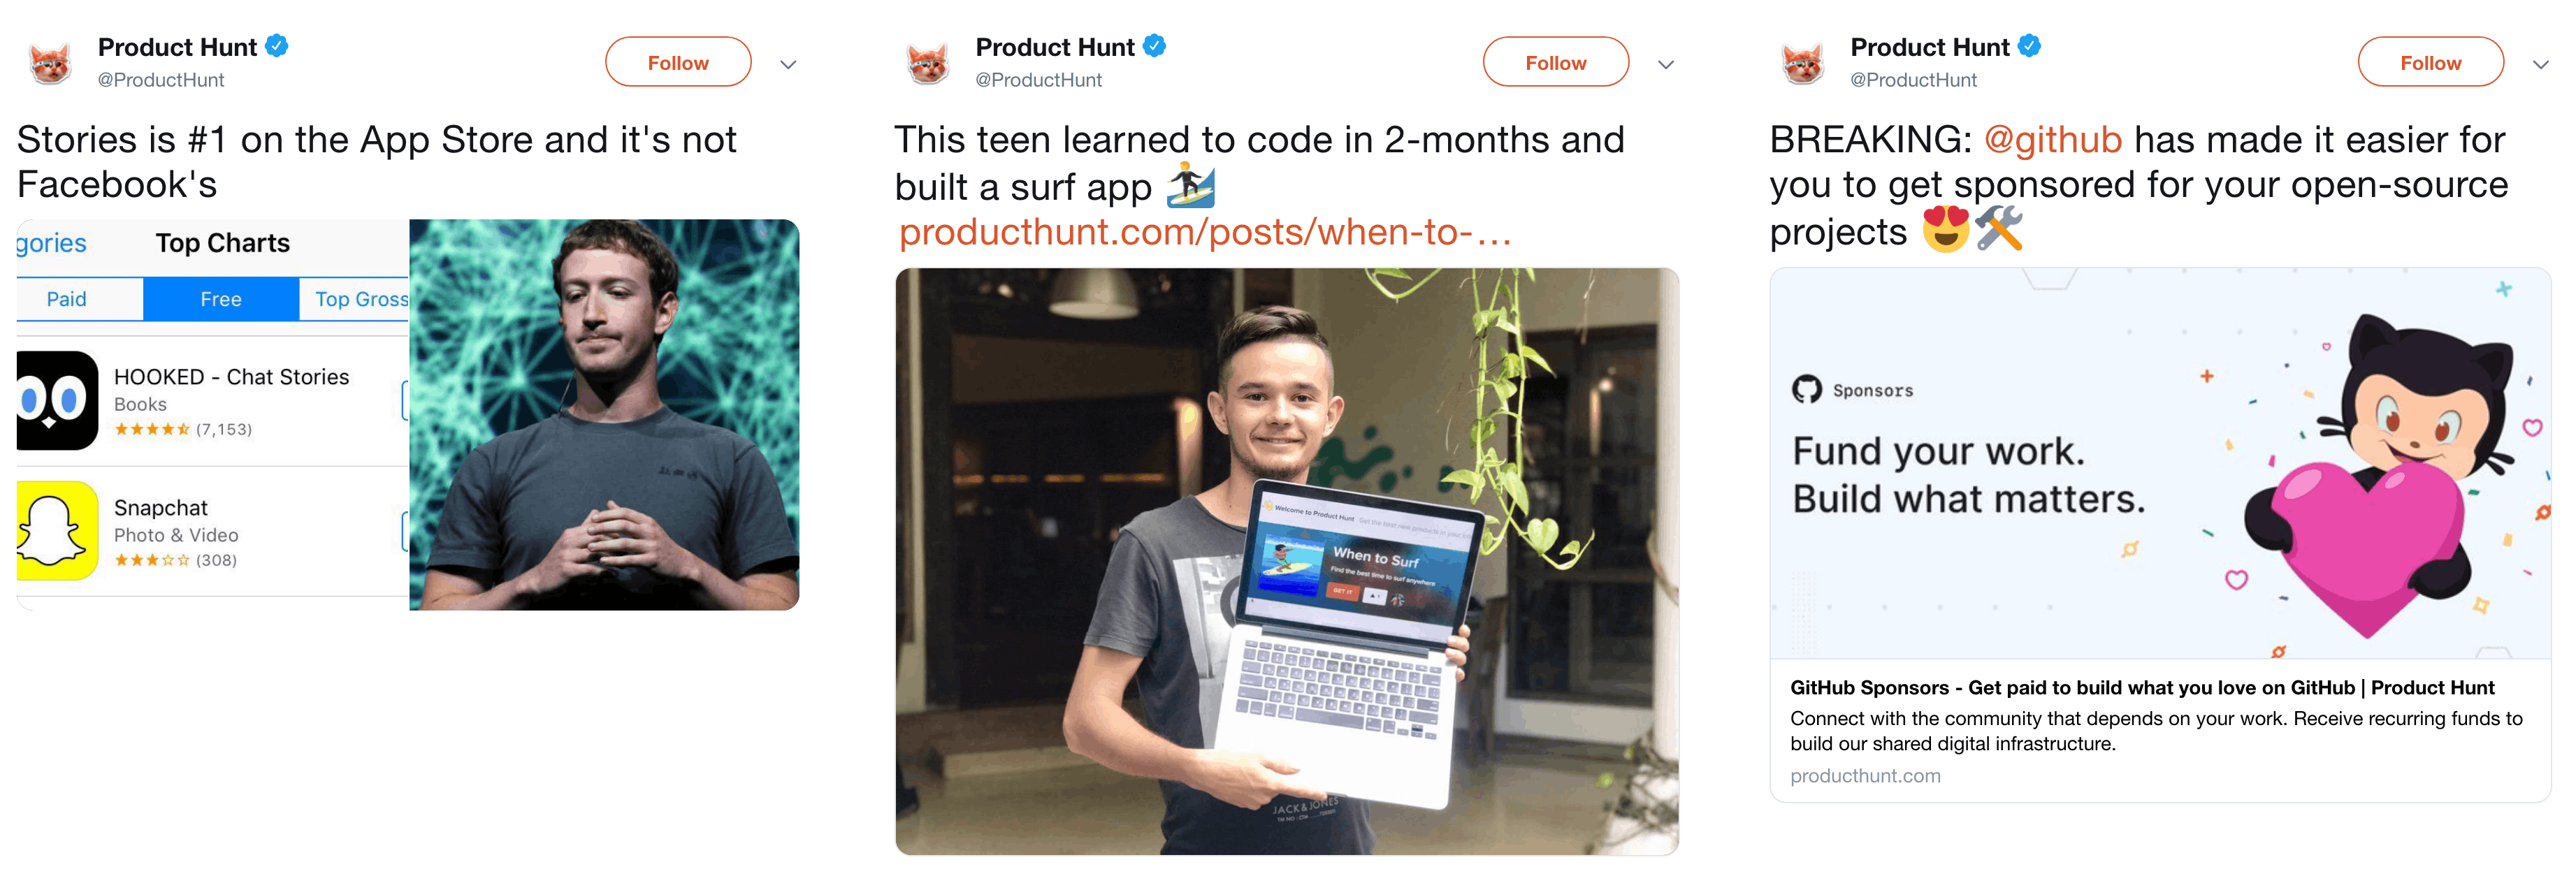
Task: Click the Snapchat ghost app icon
Action: pos(57,530)
